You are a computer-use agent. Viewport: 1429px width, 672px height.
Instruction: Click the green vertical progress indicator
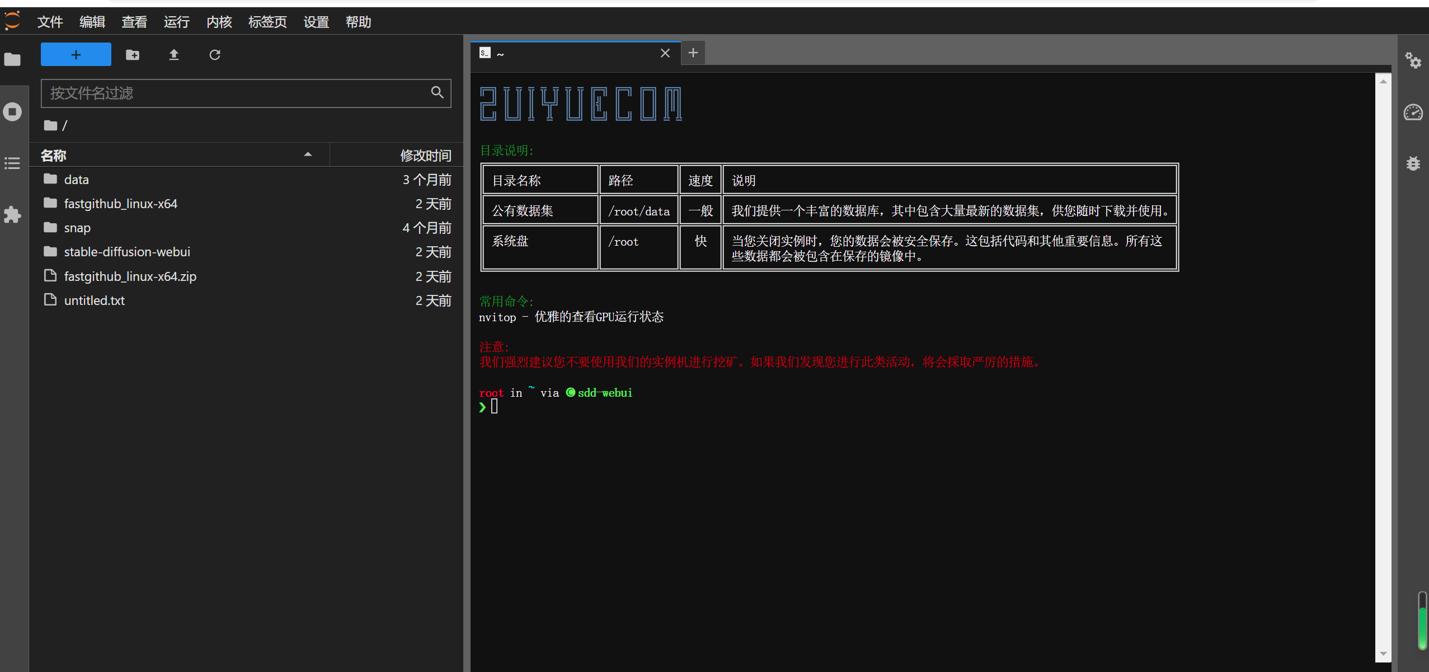pos(1422,621)
